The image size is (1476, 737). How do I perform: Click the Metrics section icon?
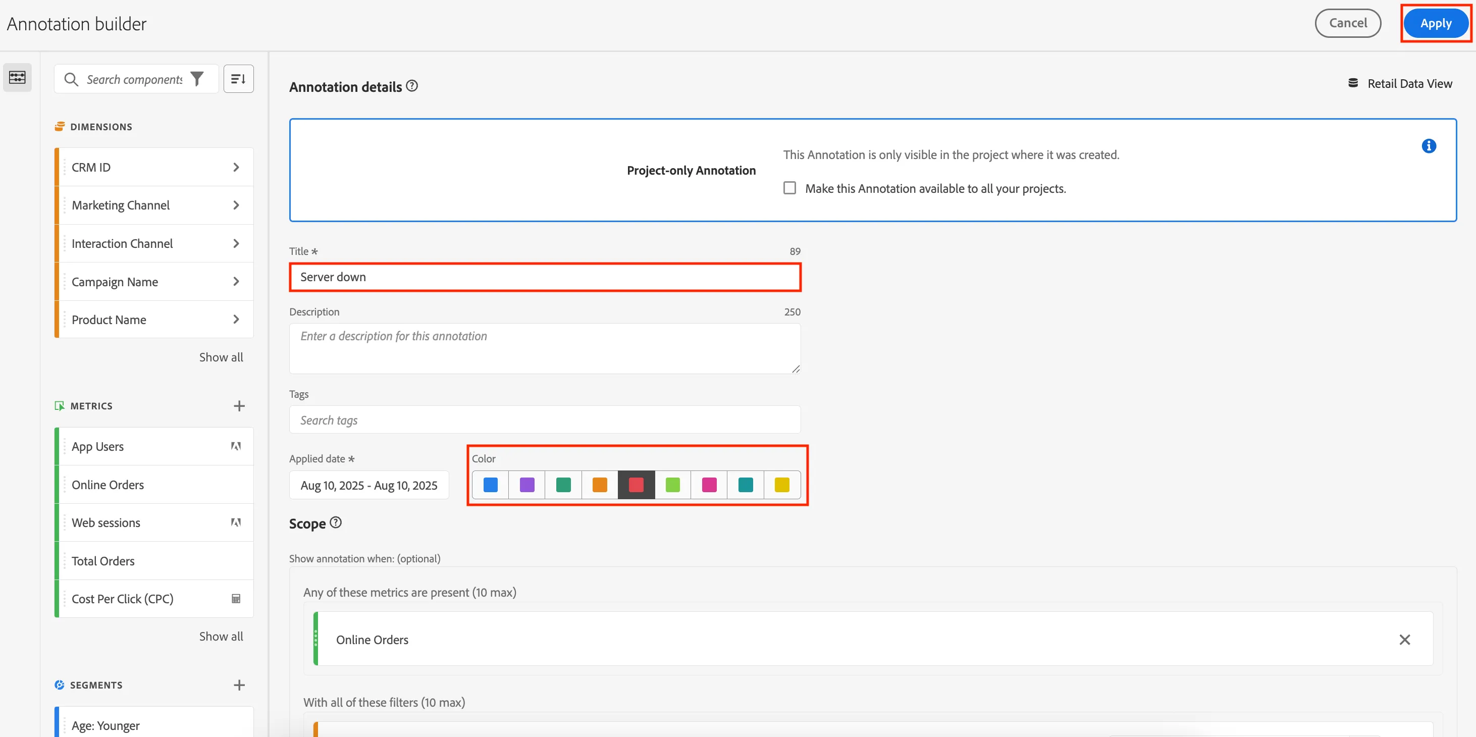click(x=60, y=406)
